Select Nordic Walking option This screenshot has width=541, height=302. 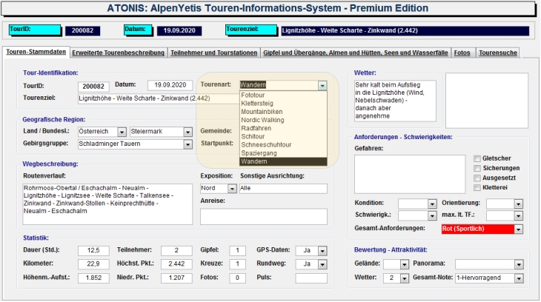click(x=283, y=120)
